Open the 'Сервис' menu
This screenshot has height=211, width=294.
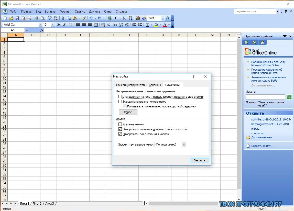80,12
